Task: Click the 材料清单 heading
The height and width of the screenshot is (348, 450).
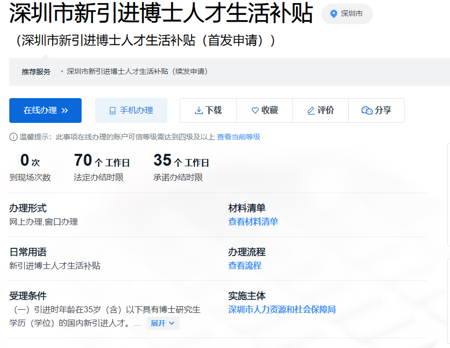Action: [x=247, y=208]
